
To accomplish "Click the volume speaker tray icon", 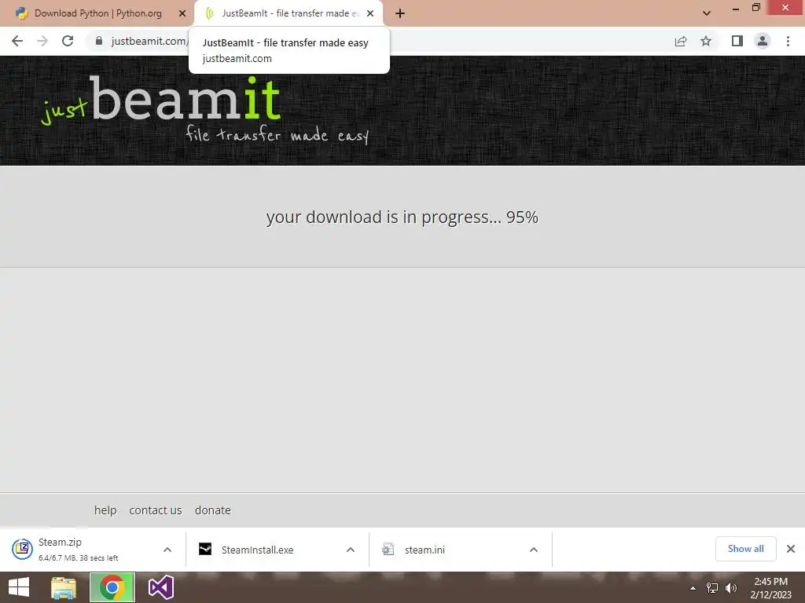I will (731, 588).
